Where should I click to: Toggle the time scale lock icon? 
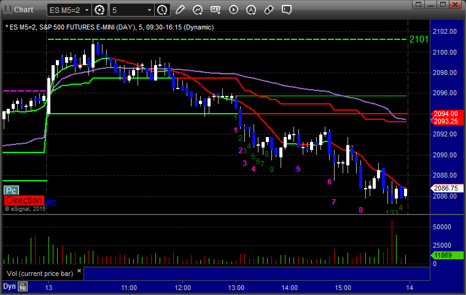(23, 286)
